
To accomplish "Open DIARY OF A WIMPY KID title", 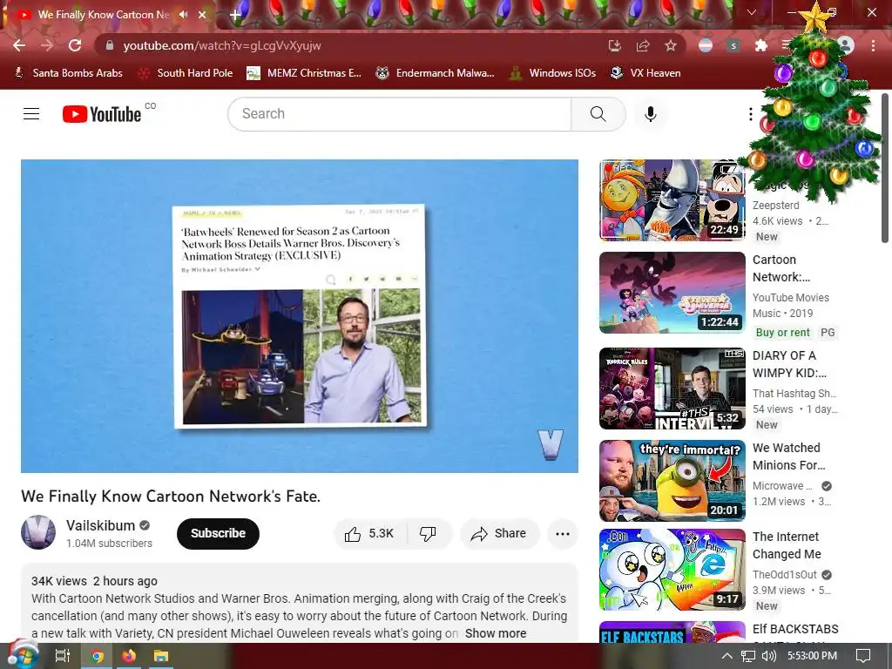I will pyautogui.click(x=789, y=364).
